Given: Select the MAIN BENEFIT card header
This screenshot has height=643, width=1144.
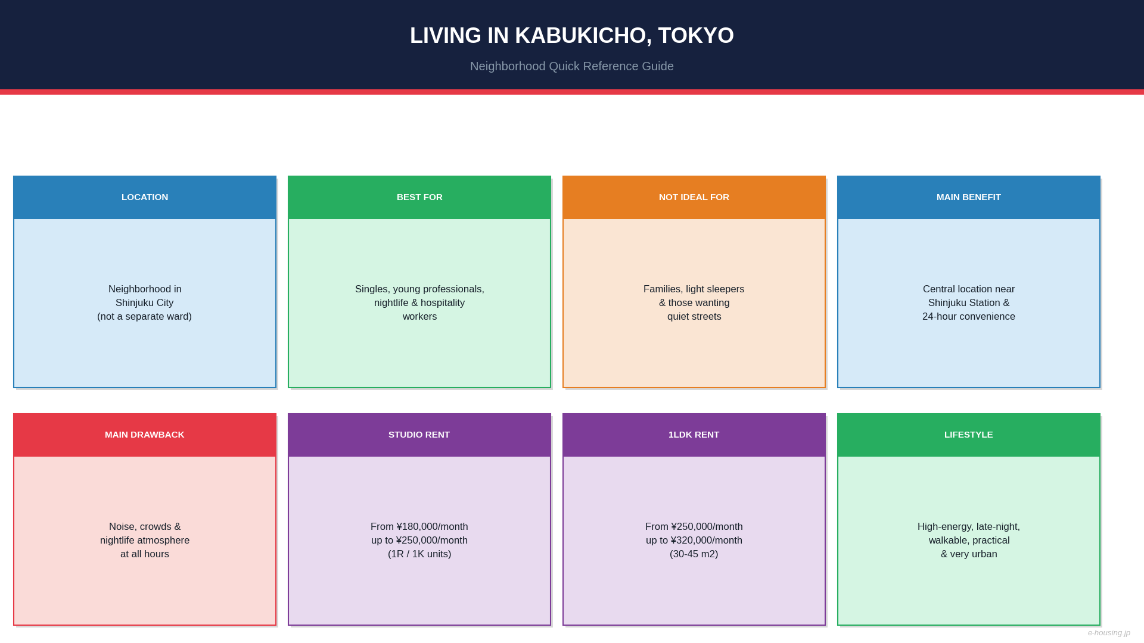Looking at the screenshot, I should 969,197.
